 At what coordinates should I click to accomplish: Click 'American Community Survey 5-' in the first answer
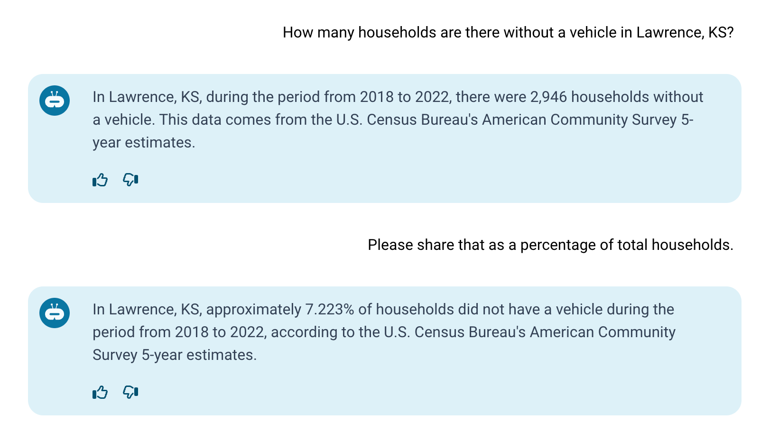tap(588, 119)
